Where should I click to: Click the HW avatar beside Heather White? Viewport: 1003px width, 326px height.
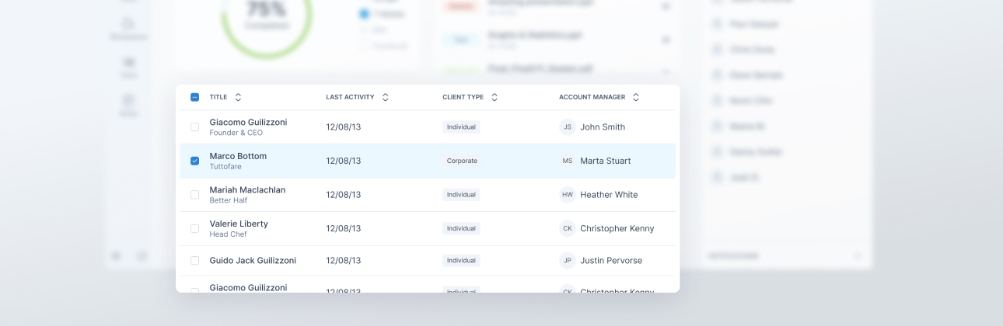[568, 195]
